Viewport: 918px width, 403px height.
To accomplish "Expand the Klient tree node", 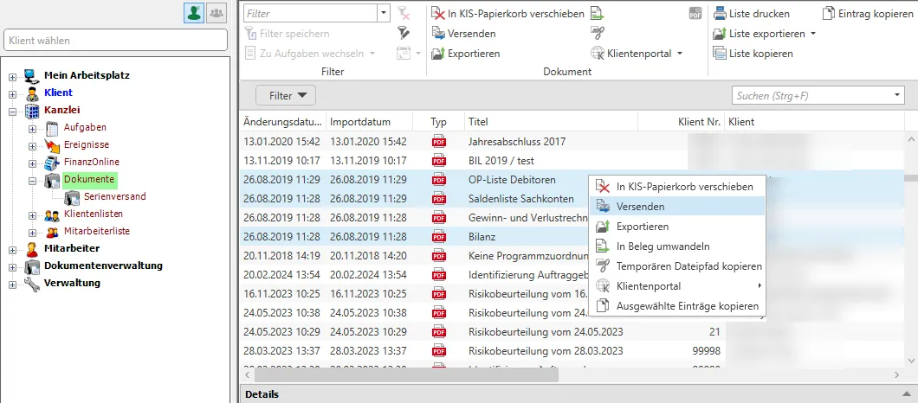I will click(12, 93).
